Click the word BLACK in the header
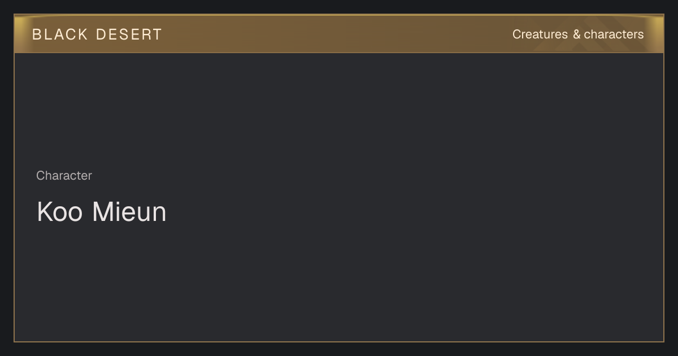This screenshot has height=356, width=678. coord(60,34)
